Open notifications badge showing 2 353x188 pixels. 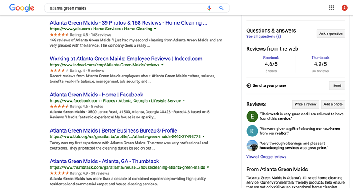(x=345, y=8)
